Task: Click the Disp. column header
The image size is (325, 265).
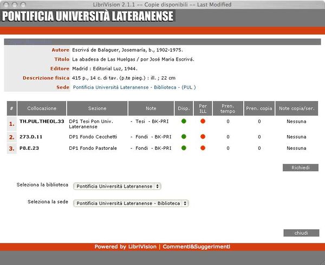Action: tap(183, 108)
